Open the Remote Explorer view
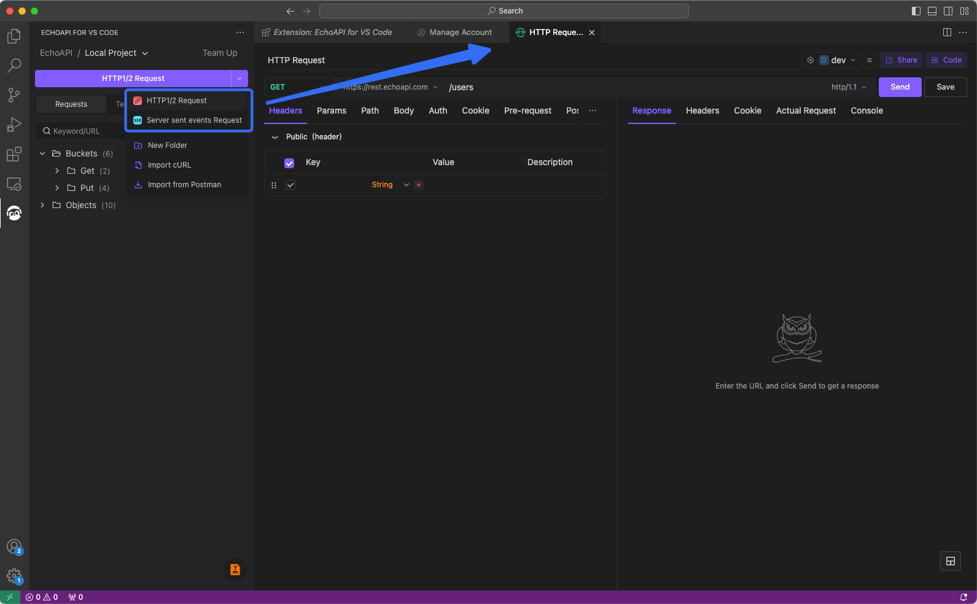Viewport: 977px width, 604px height. [14, 184]
